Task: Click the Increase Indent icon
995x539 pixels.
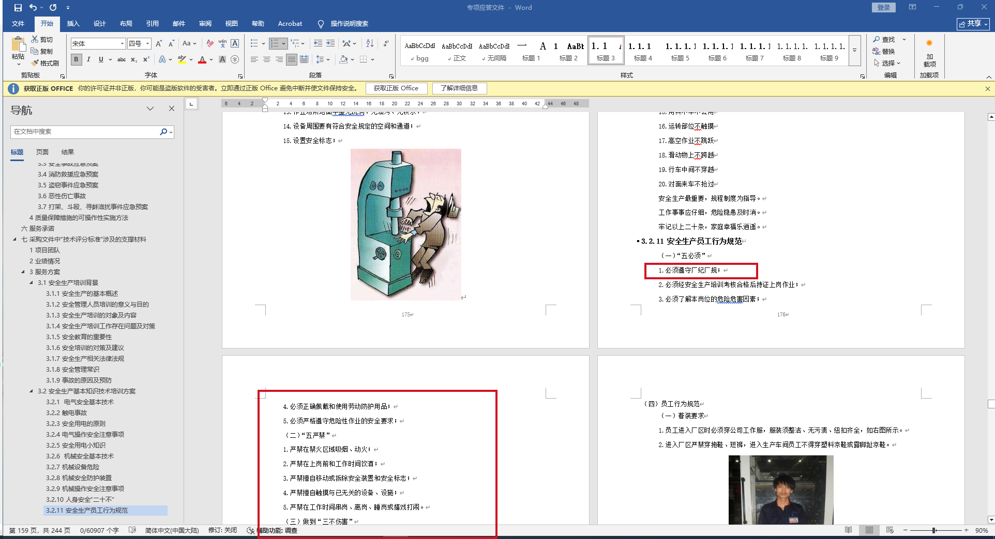Action: [330, 43]
